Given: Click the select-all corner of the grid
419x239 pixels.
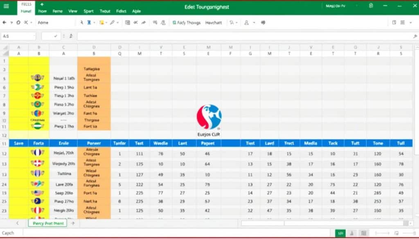Looking at the screenshot, I should point(5,47).
